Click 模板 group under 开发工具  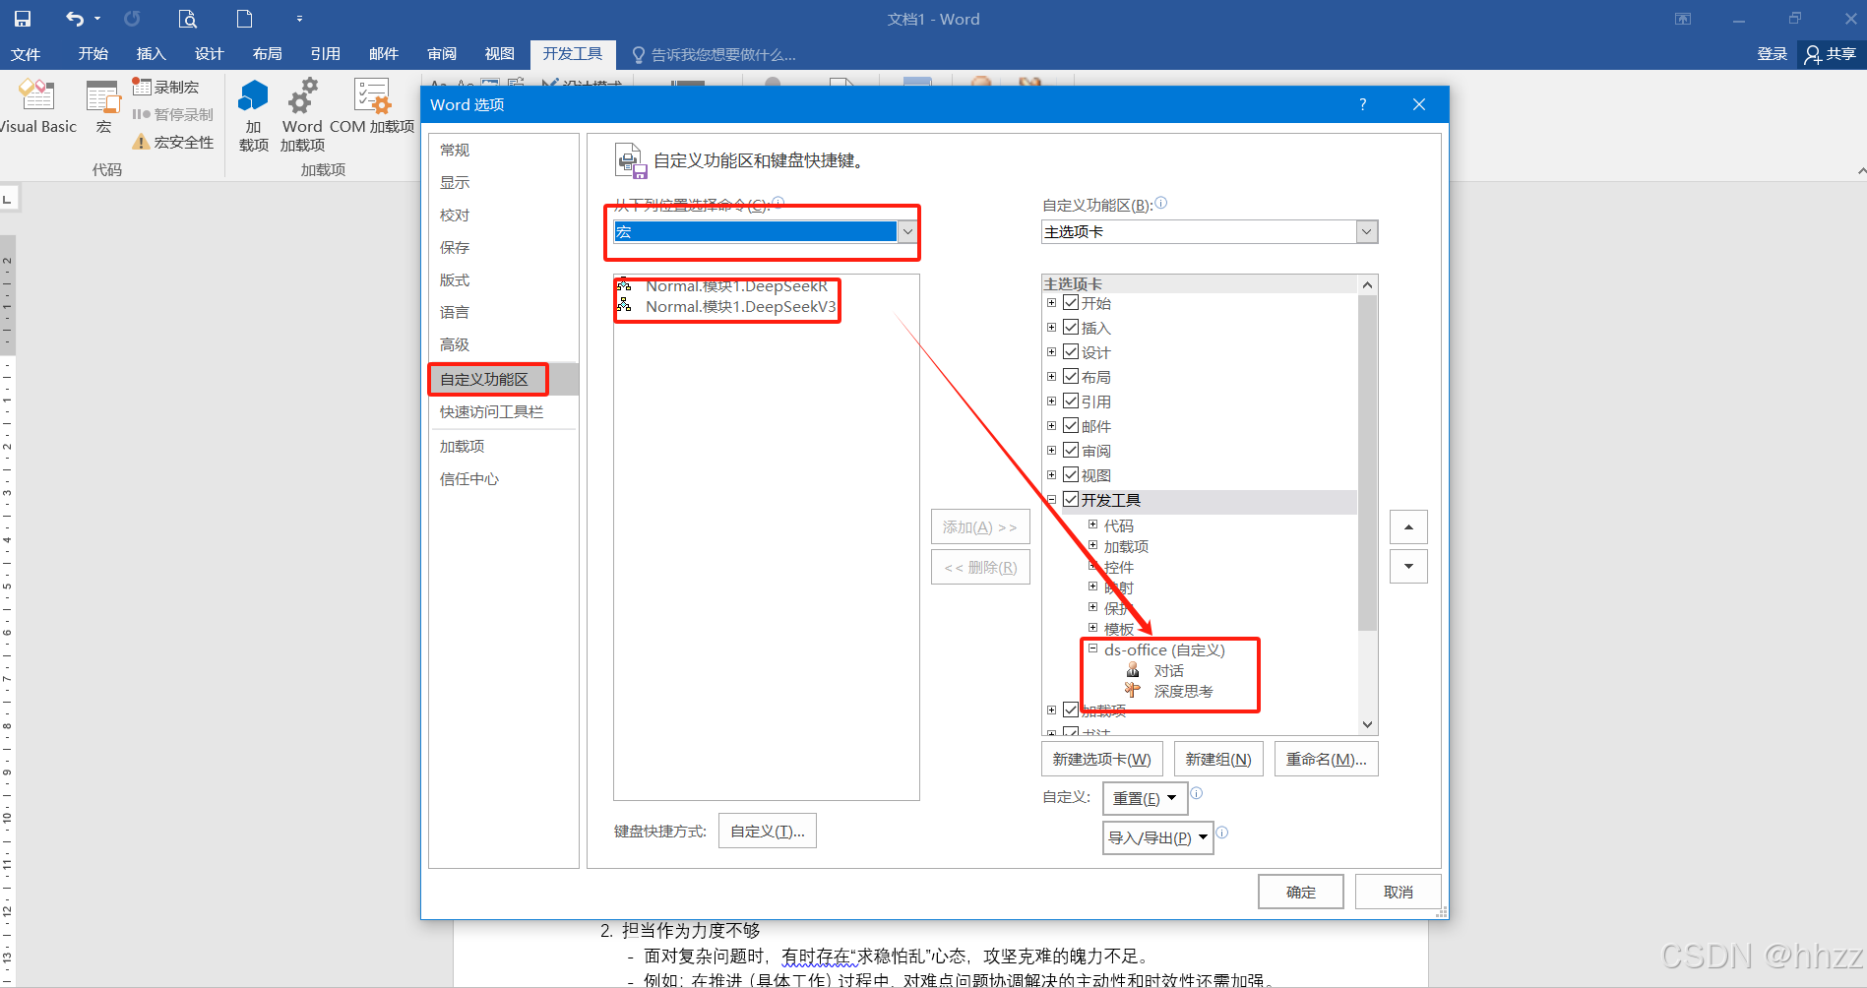1119,629
